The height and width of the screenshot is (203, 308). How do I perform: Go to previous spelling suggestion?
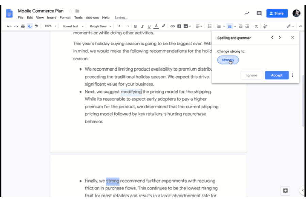point(272,37)
